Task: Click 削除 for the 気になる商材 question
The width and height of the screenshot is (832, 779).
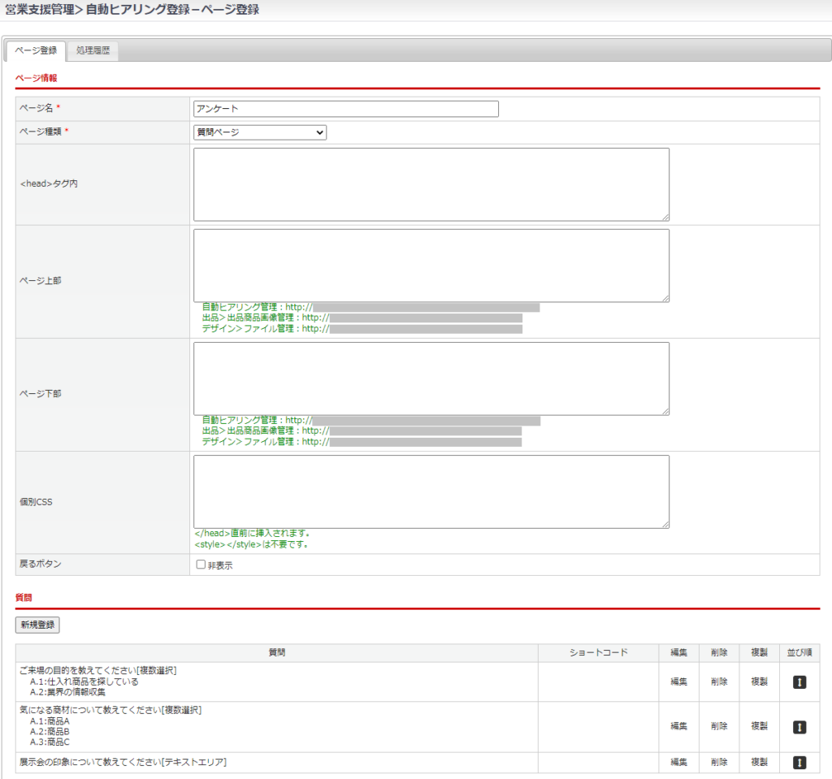Action: click(x=718, y=726)
